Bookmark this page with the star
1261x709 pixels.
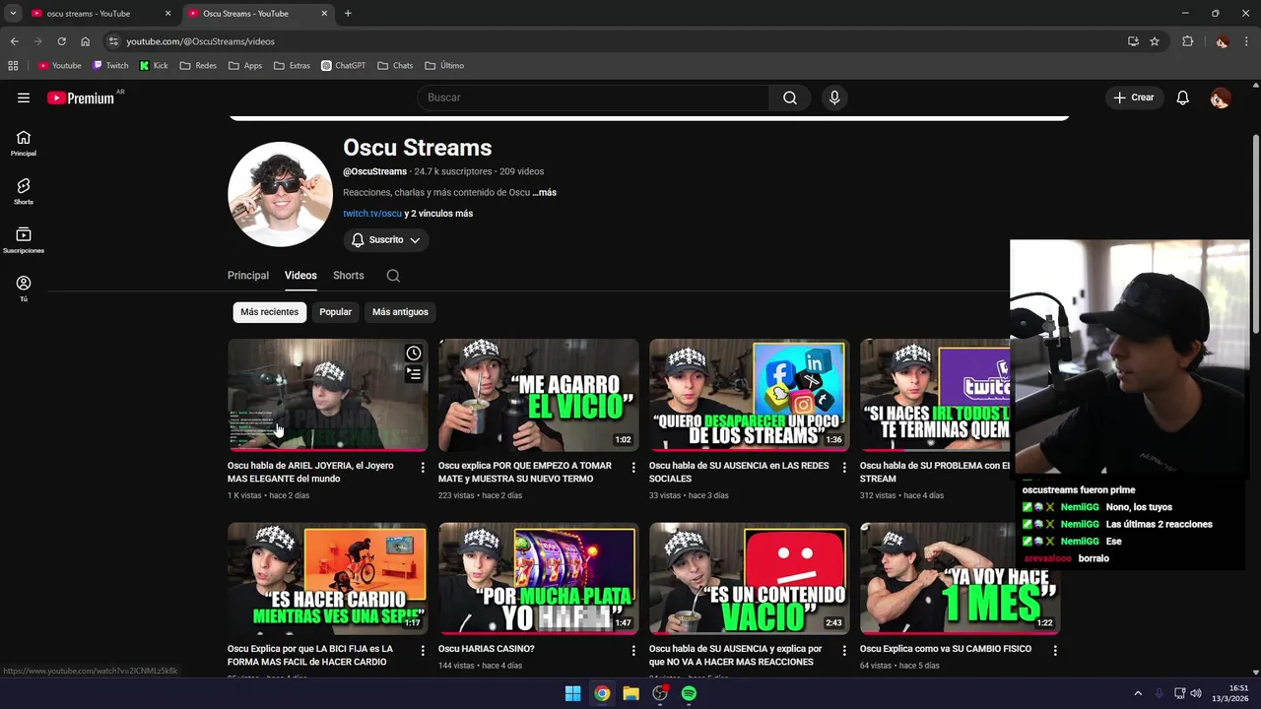(1155, 41)
